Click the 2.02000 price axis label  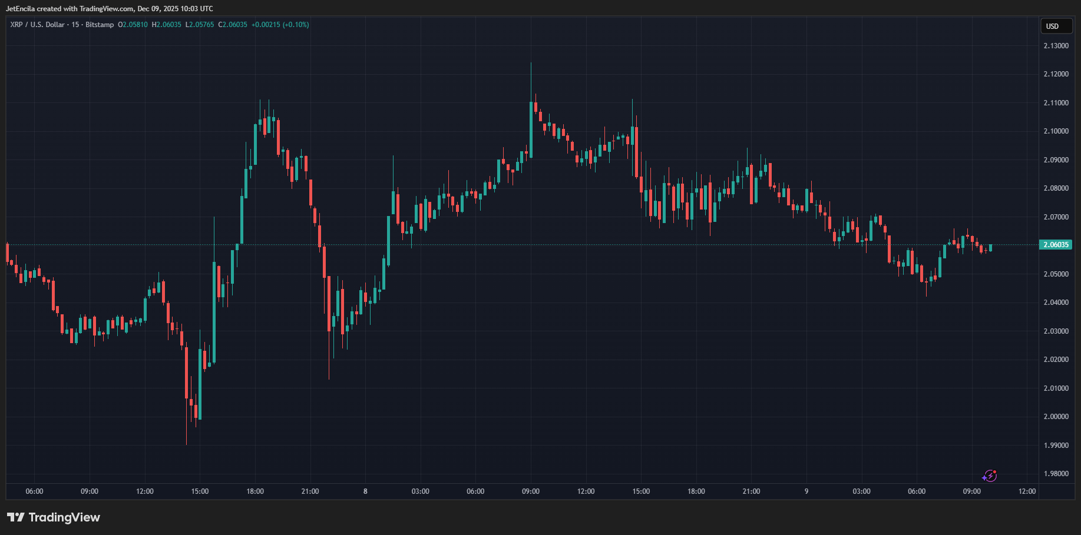(x=1056, y=360)
